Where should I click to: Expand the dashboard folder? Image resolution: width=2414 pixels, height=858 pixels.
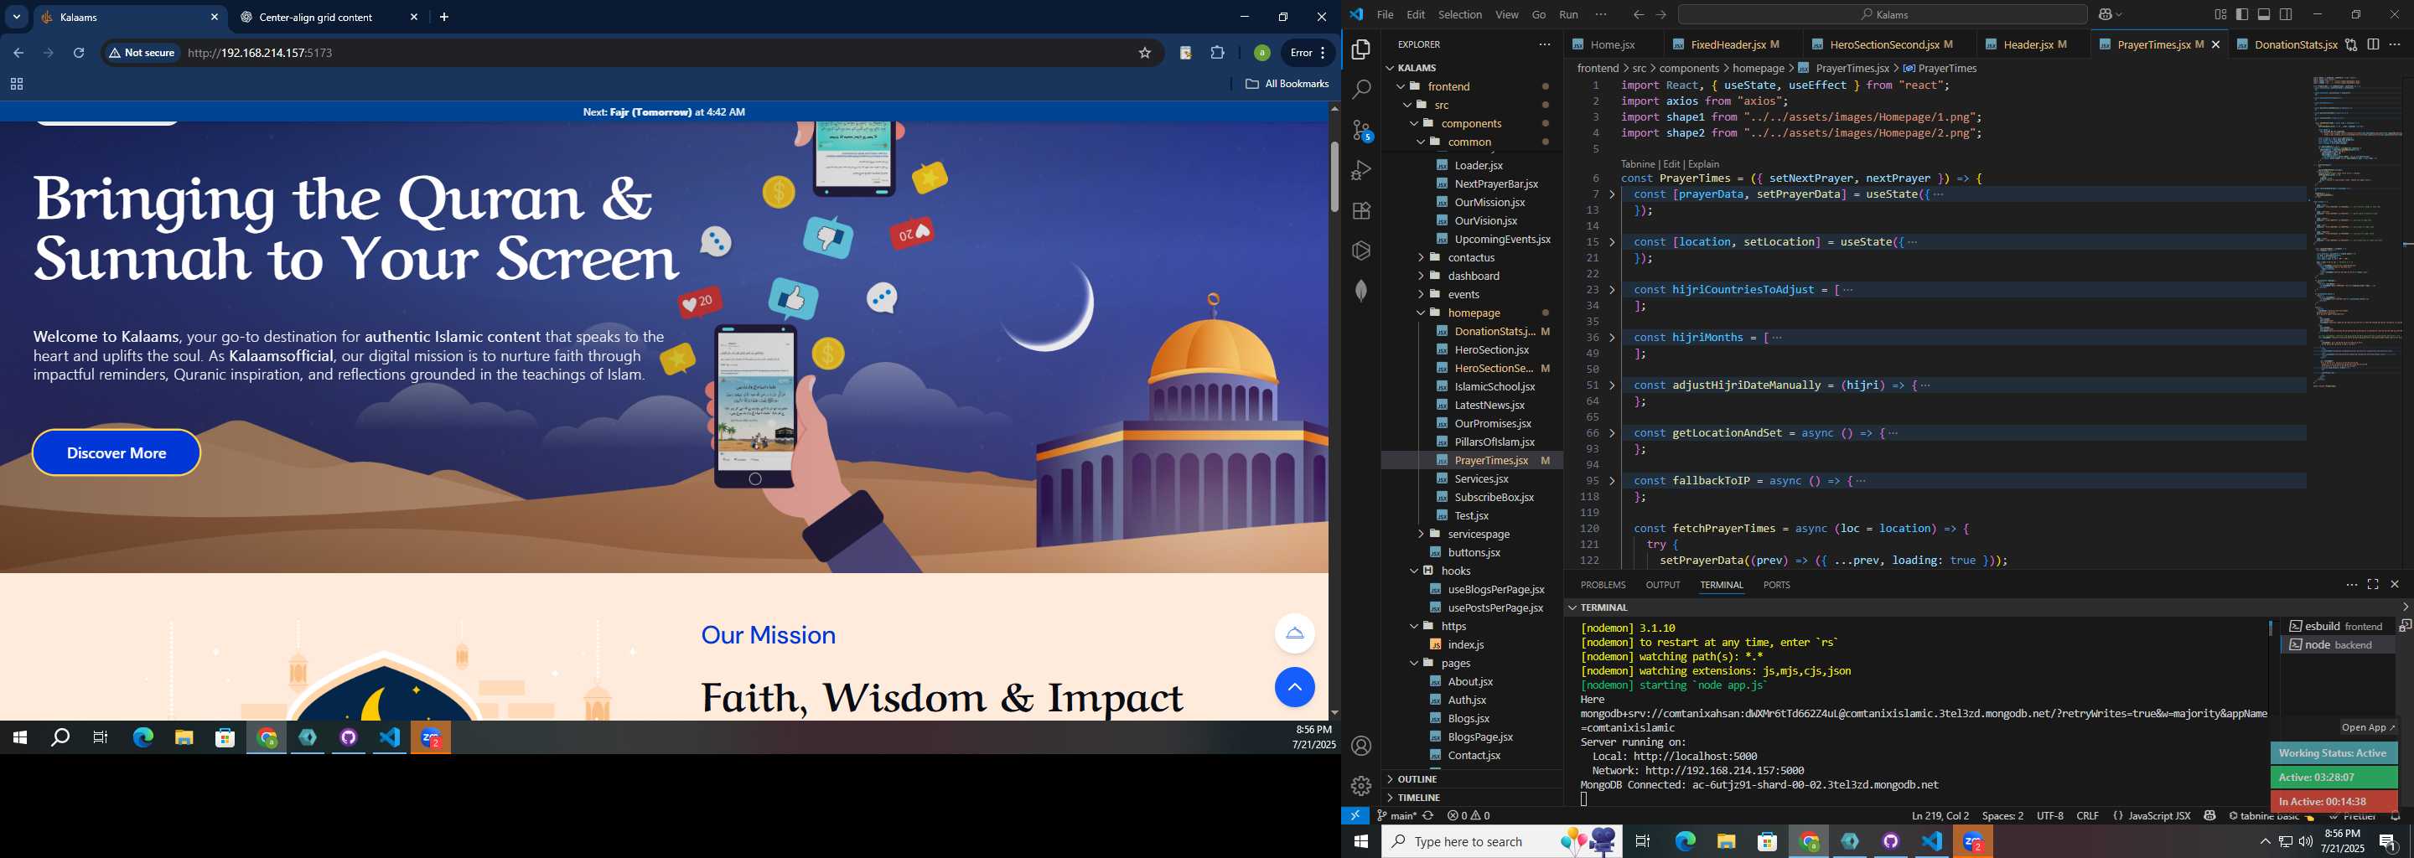1474,277
